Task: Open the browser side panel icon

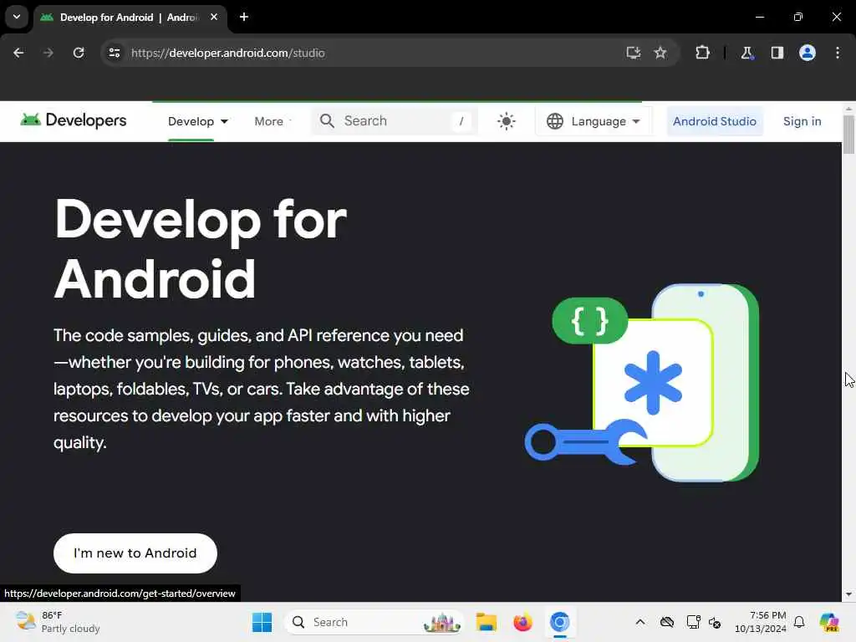Action: (777, 53)
